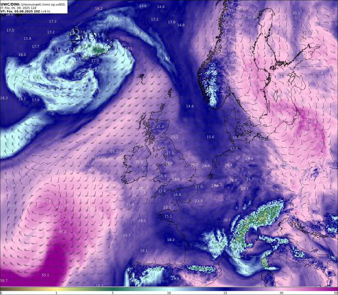The width and height of the screenshot is (338, 295).
Task: Click the 17.9 value label
Action: click(x=36, y=100)
